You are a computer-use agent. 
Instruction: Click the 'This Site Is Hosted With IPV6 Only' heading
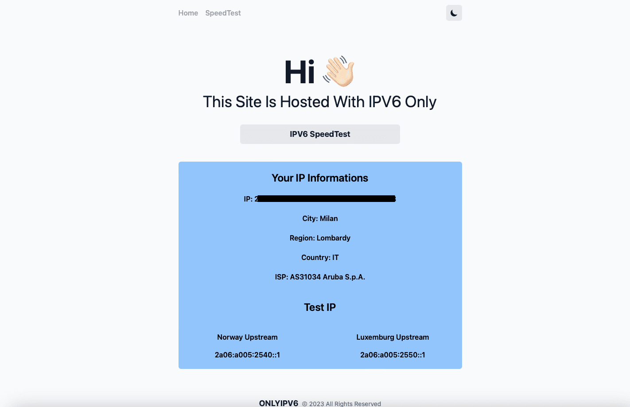tap(320, 102)
